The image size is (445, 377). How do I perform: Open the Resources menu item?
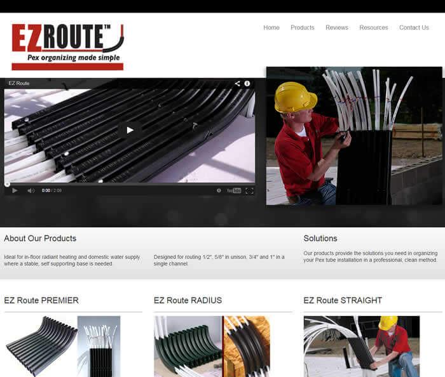[x=374, y=27]
